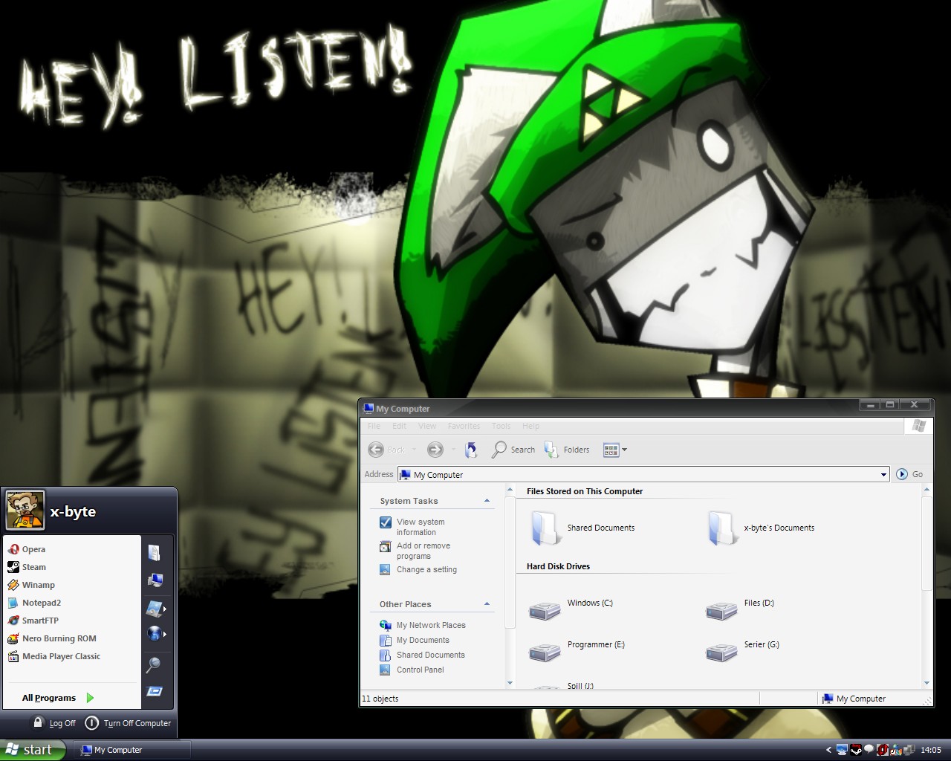
Task: Click View system information link
Action: (421, 527)
